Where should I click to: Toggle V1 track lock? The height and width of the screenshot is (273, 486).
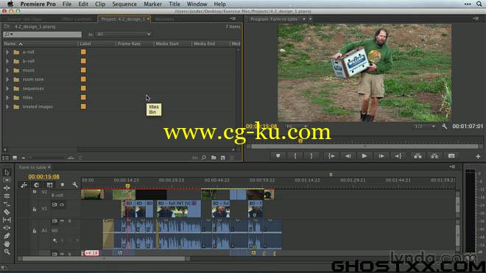35,209
